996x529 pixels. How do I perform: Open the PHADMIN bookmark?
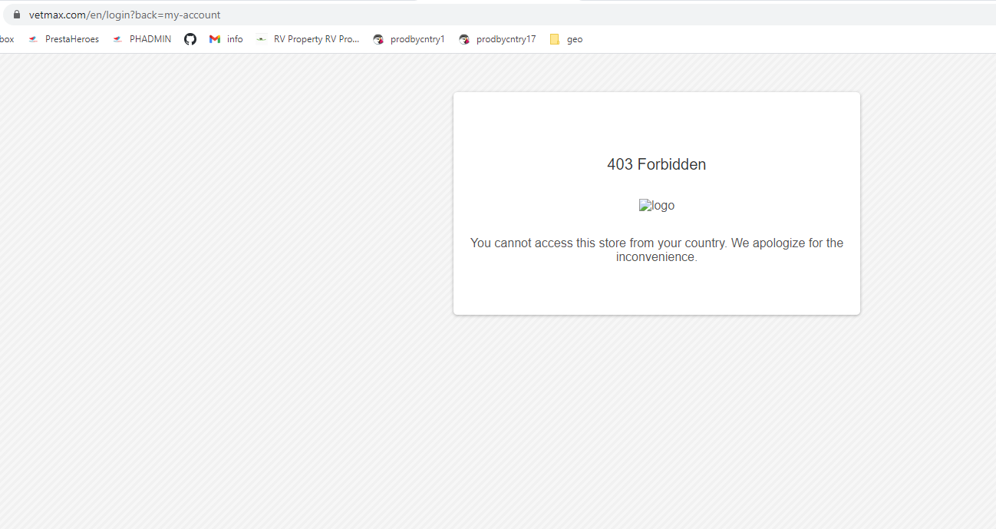click(142, 39)
